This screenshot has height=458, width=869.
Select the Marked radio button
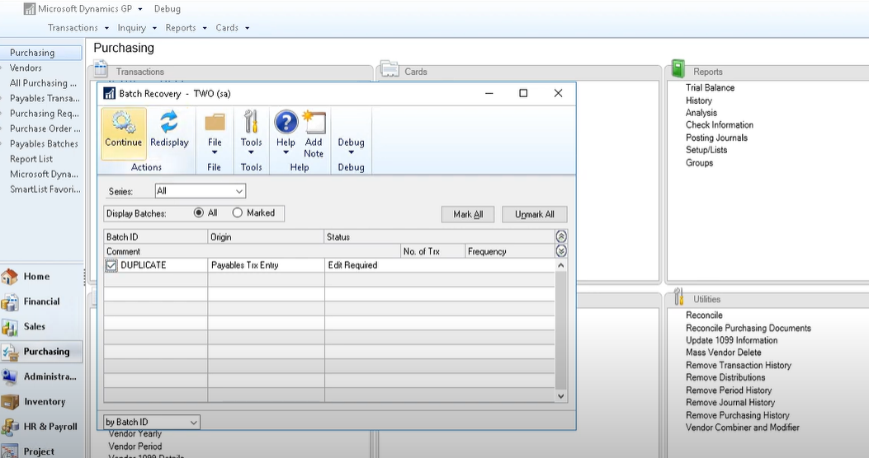coord(238,213)
